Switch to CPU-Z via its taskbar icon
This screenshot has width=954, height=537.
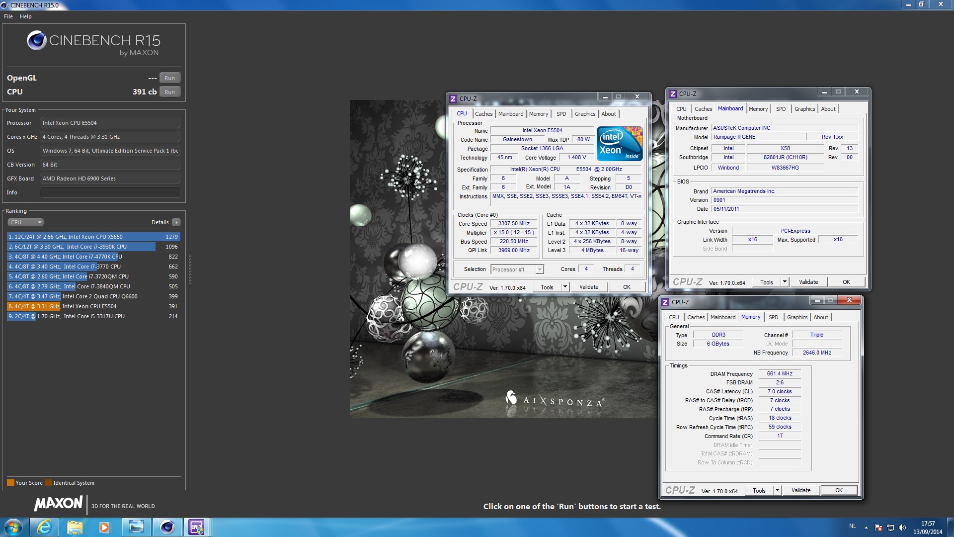point(197,527)
